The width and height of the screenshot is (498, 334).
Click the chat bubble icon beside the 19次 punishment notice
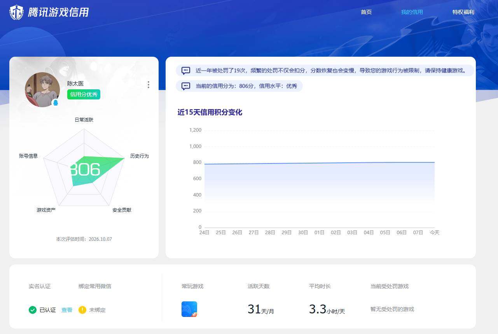186,71
